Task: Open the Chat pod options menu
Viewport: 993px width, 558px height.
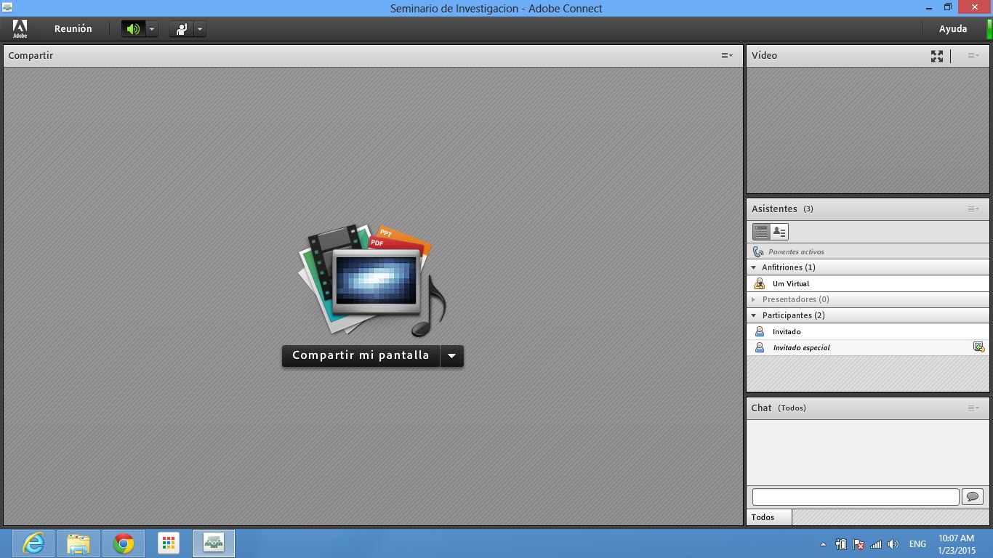Action: [973, 408]
